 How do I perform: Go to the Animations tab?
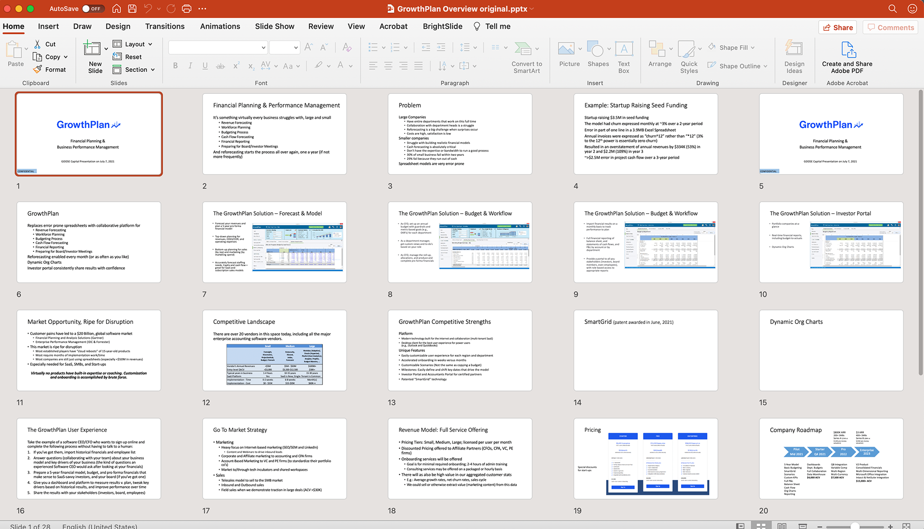pyautogui.click(x=220, y=26)
